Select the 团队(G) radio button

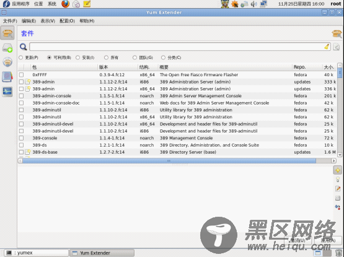(x=135, y=58)
